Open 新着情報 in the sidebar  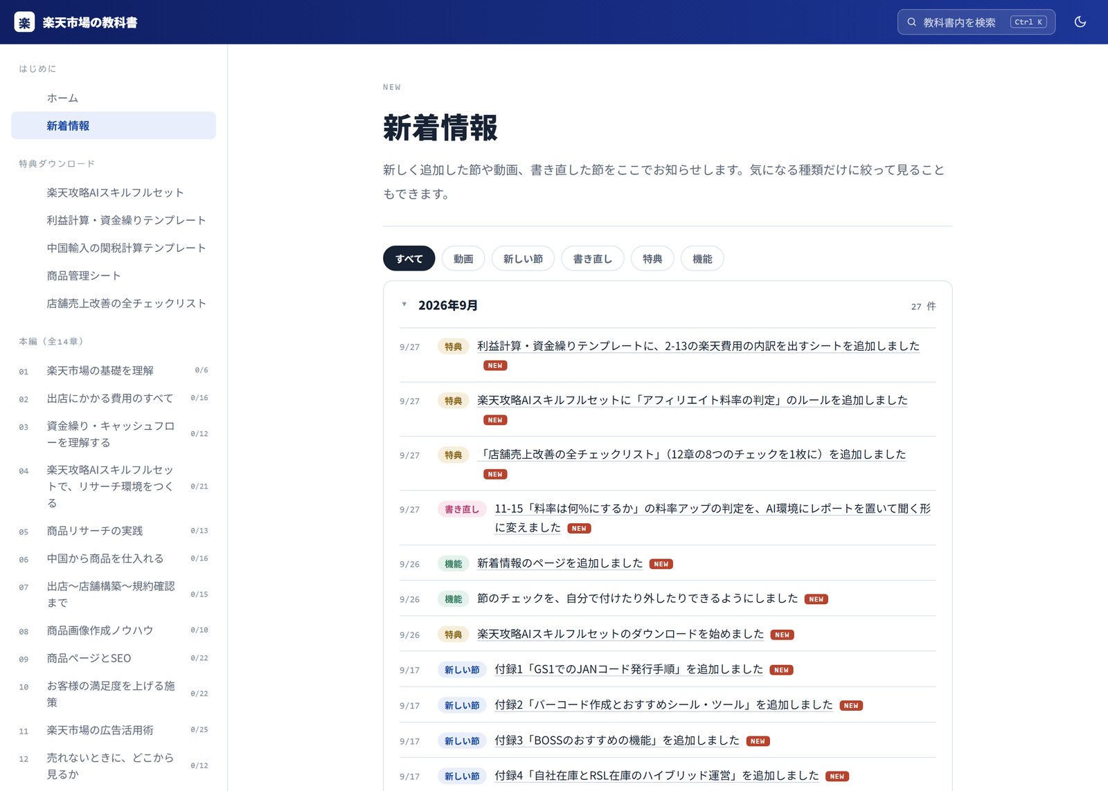click(114, 126)
